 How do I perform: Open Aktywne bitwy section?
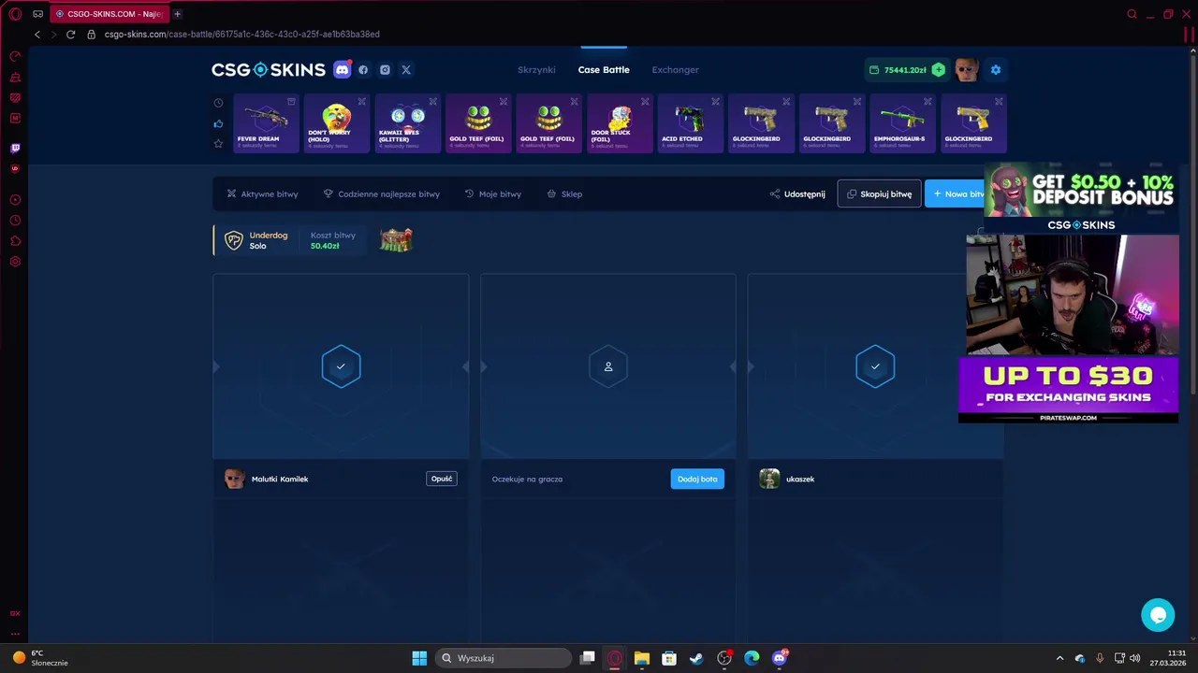tap(262, 193)
